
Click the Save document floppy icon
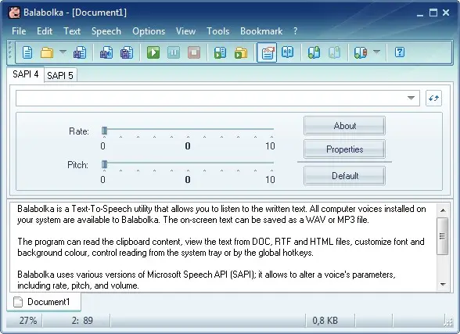(x=80, y=52)
